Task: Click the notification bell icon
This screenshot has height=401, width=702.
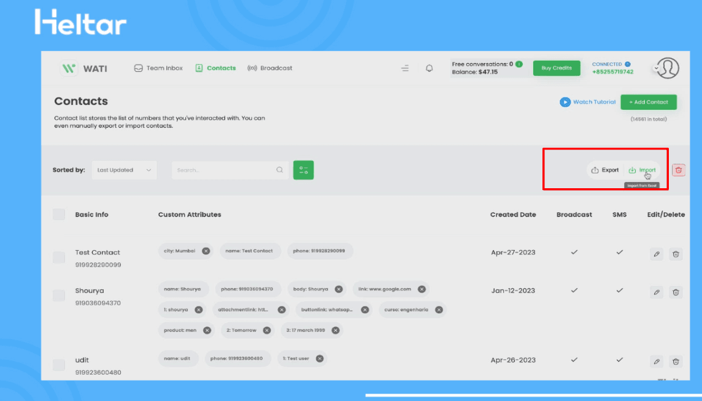Action: pyautogui.click(x=429, y=69)
